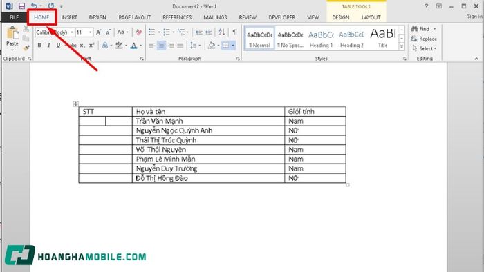Click the Word Help question mark icon
Screen dimensions: 484x272
(x=427, y=6)
